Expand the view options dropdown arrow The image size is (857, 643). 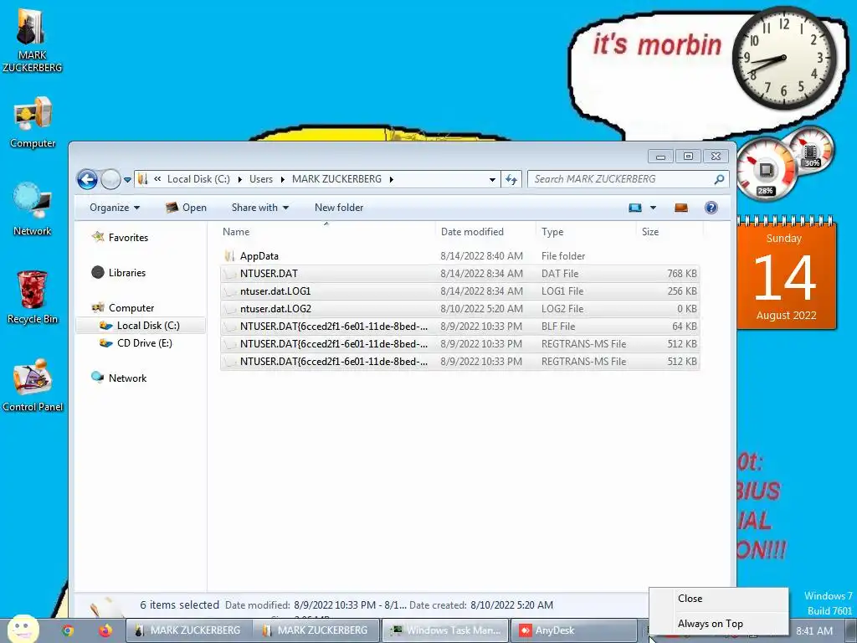click(x=653, y=208)
